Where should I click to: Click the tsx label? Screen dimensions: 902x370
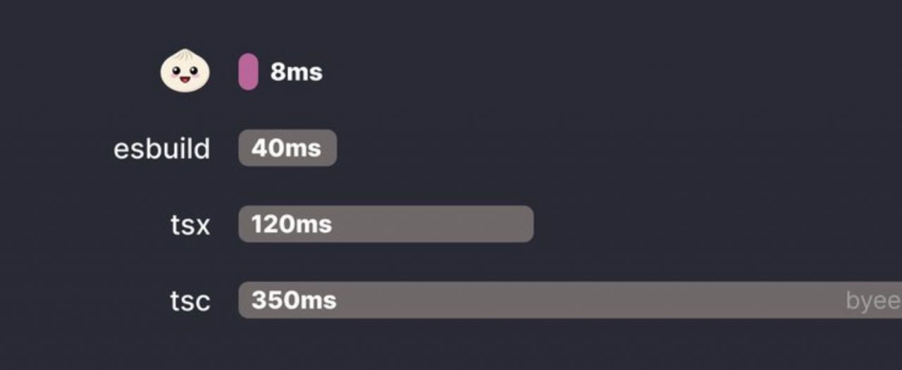point(190,225)
